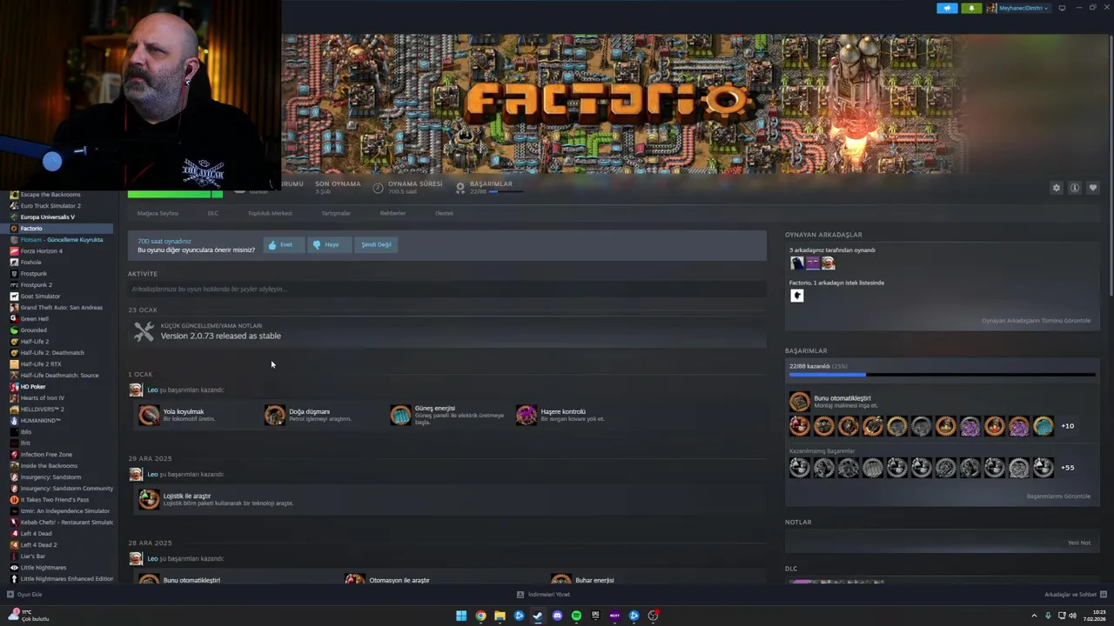Open the blue announcements megaphone button
The height and width of the screenshot is (626, 1114).
coord(947,8)
